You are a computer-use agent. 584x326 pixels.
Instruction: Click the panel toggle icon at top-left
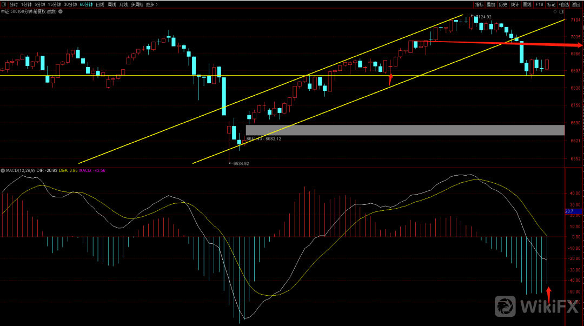(x=4, y=4)
